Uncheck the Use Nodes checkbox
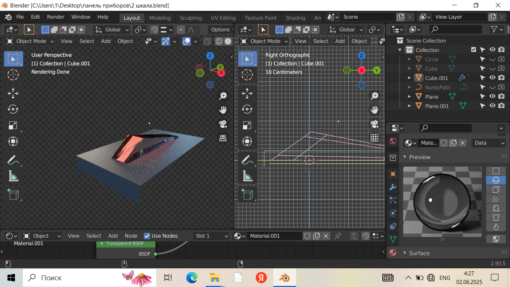 click(147, 236)
